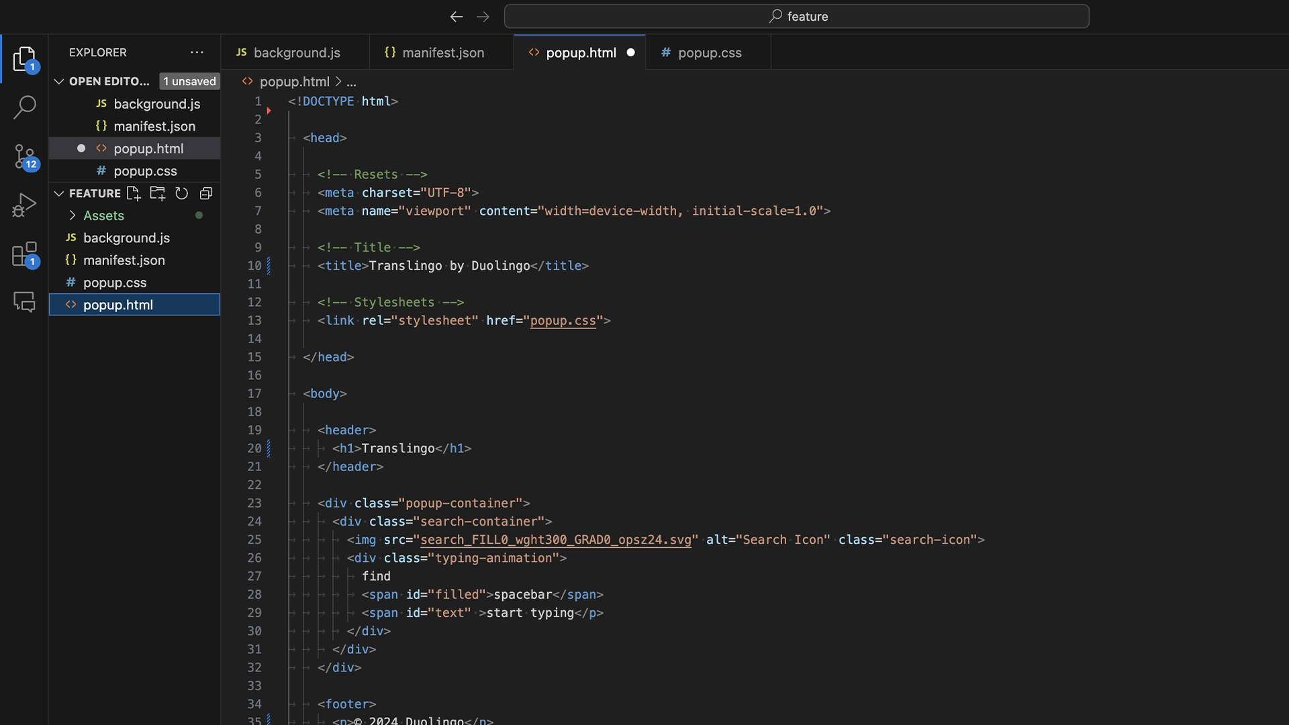Switch to the background.js tab

click(295, 52)
